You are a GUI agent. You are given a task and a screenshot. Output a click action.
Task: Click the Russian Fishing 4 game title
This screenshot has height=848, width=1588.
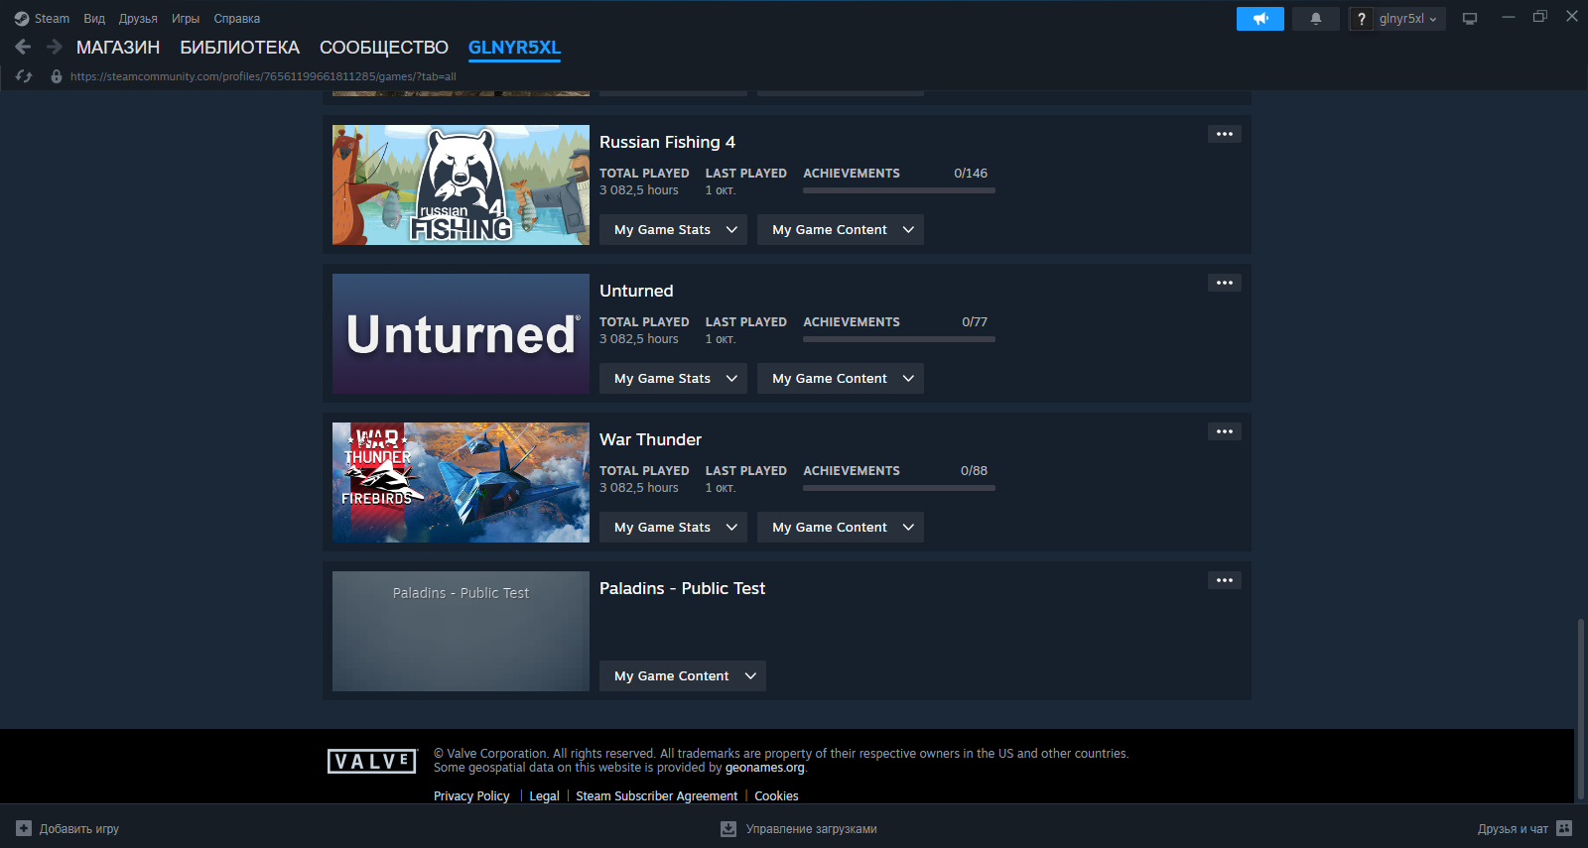(x=667, y=142)
